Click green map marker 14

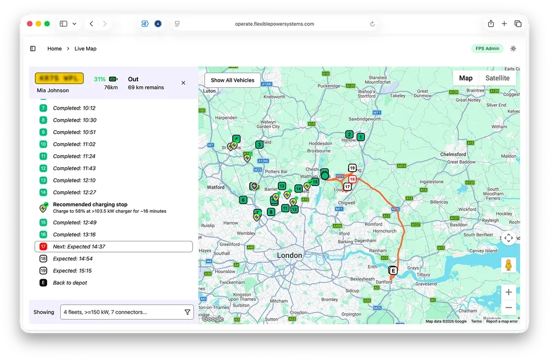(x=298, y=189)
